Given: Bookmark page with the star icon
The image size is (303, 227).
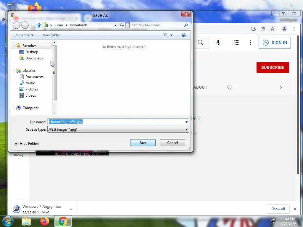Looking at the screenshot, I should (x=273, y=29).
